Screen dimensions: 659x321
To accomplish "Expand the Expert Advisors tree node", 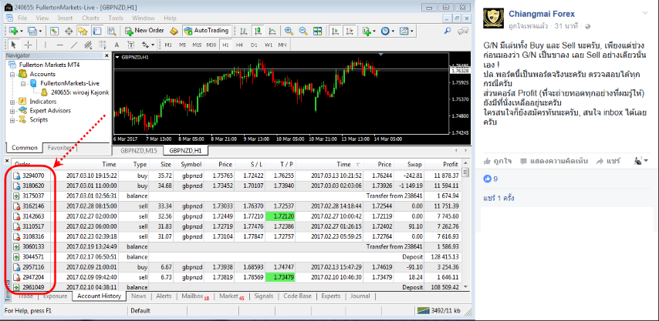I will [x=12, y=111].
